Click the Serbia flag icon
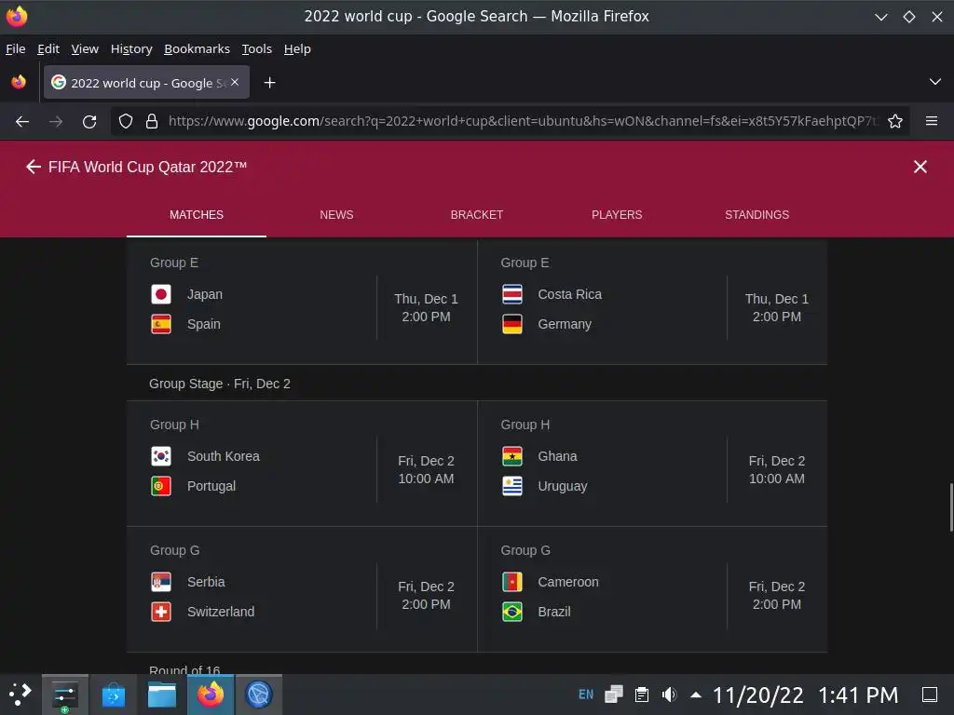 [161, 582]
